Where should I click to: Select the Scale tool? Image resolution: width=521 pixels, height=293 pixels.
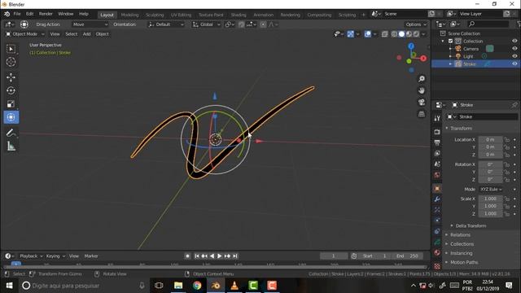click(11, 104)
